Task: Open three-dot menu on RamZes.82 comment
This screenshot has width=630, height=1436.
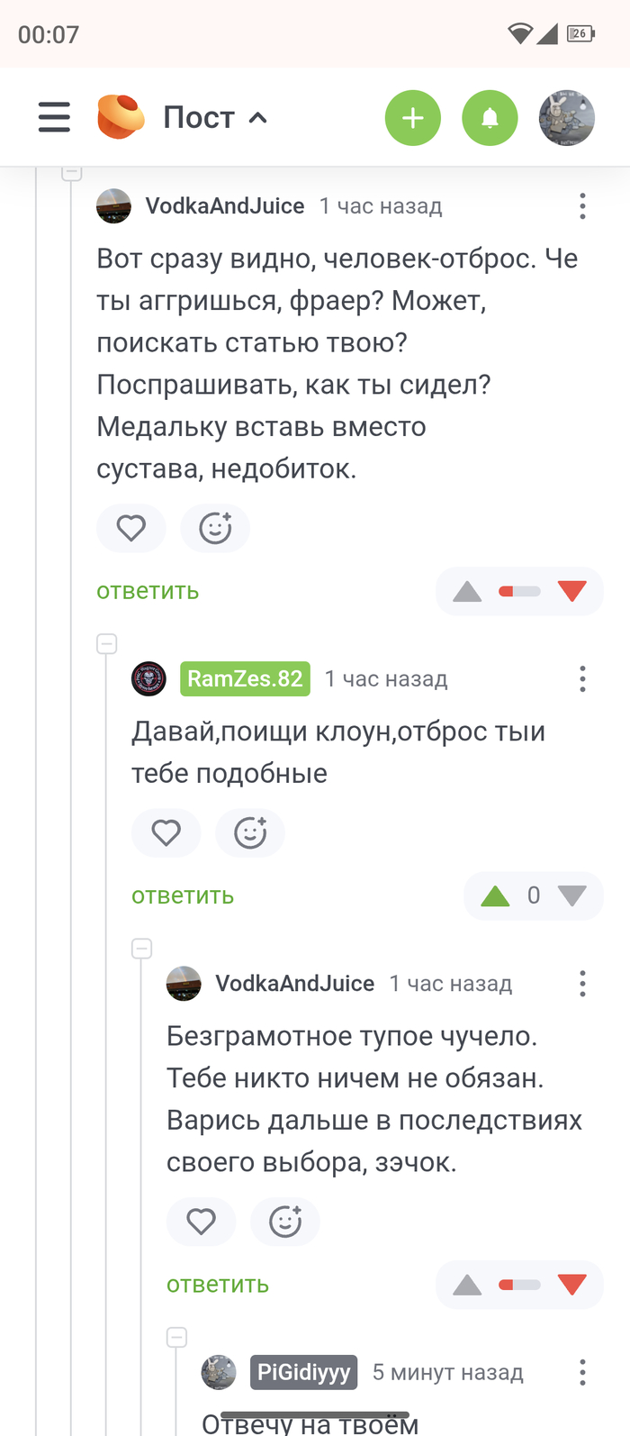Action: click(582, 678)
